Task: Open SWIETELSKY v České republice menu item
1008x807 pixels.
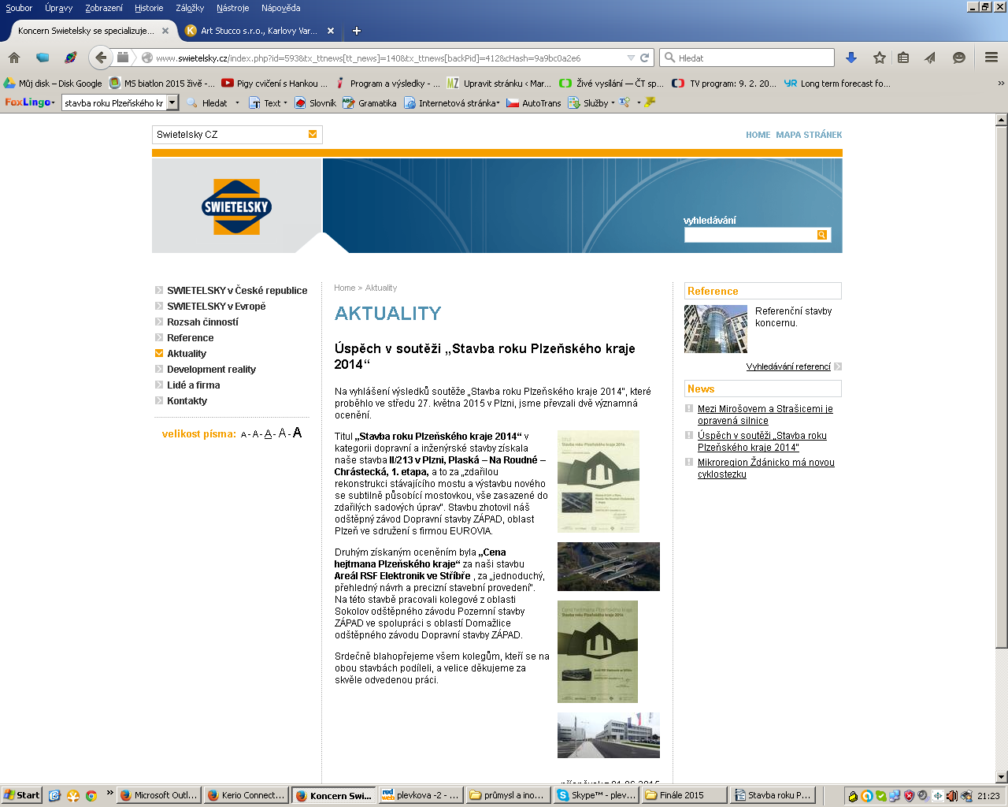Action: point(237,290)
